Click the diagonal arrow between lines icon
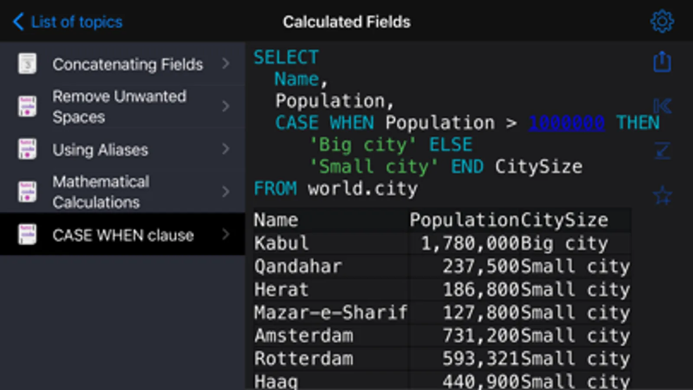Viewport: 693px width, 390px height. [662, 150]
